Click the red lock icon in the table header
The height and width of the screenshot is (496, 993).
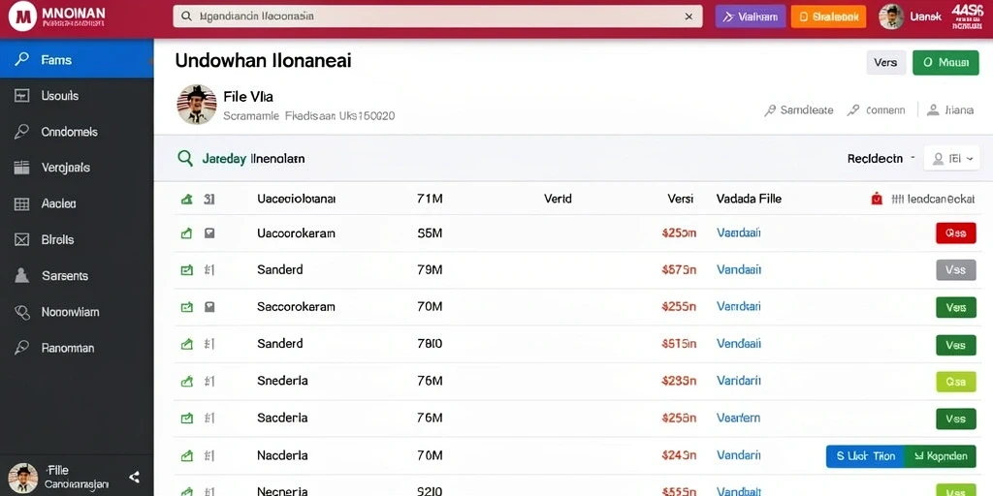[877, 199]
